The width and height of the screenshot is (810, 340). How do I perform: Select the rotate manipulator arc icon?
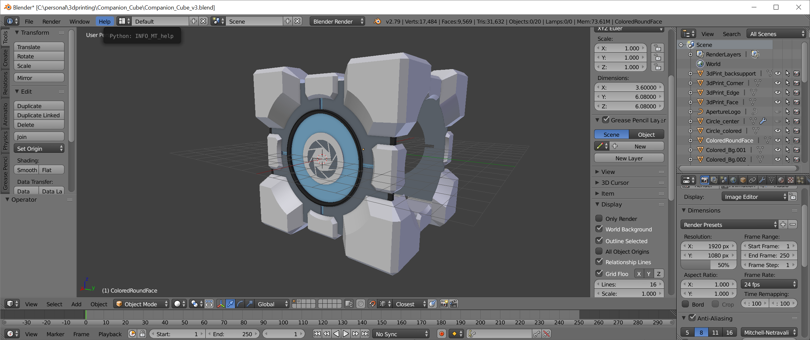(x=240, y=304)
